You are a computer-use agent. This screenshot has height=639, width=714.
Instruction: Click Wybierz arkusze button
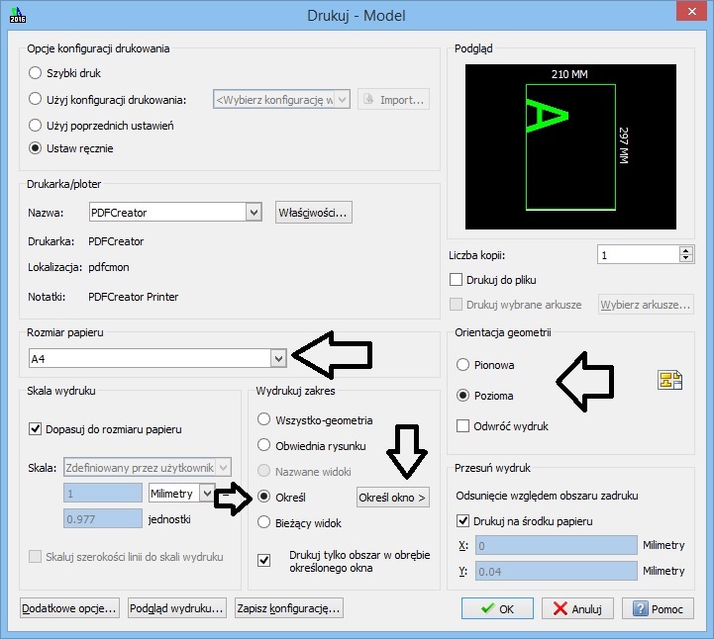tap(646, 305)
